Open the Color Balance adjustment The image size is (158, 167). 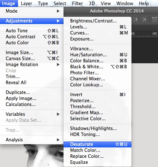tap(97, 61)
